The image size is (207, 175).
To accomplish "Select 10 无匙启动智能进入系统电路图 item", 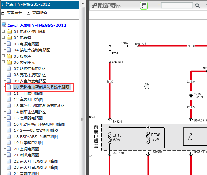I will pos(42,87).
